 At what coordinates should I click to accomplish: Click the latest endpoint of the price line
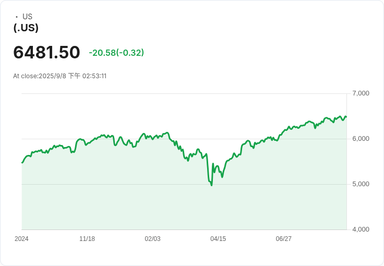click(x=346, y=117)
